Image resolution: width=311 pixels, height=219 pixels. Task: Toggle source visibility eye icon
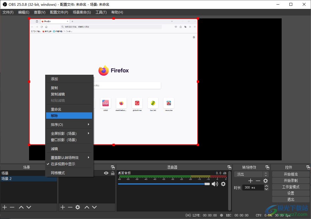(106, 173)
